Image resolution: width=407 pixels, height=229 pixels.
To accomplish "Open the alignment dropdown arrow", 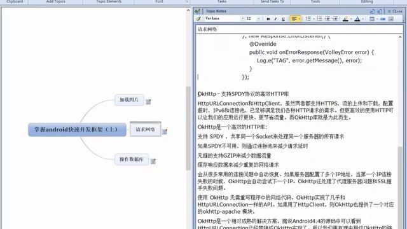I will pos(300,18).
